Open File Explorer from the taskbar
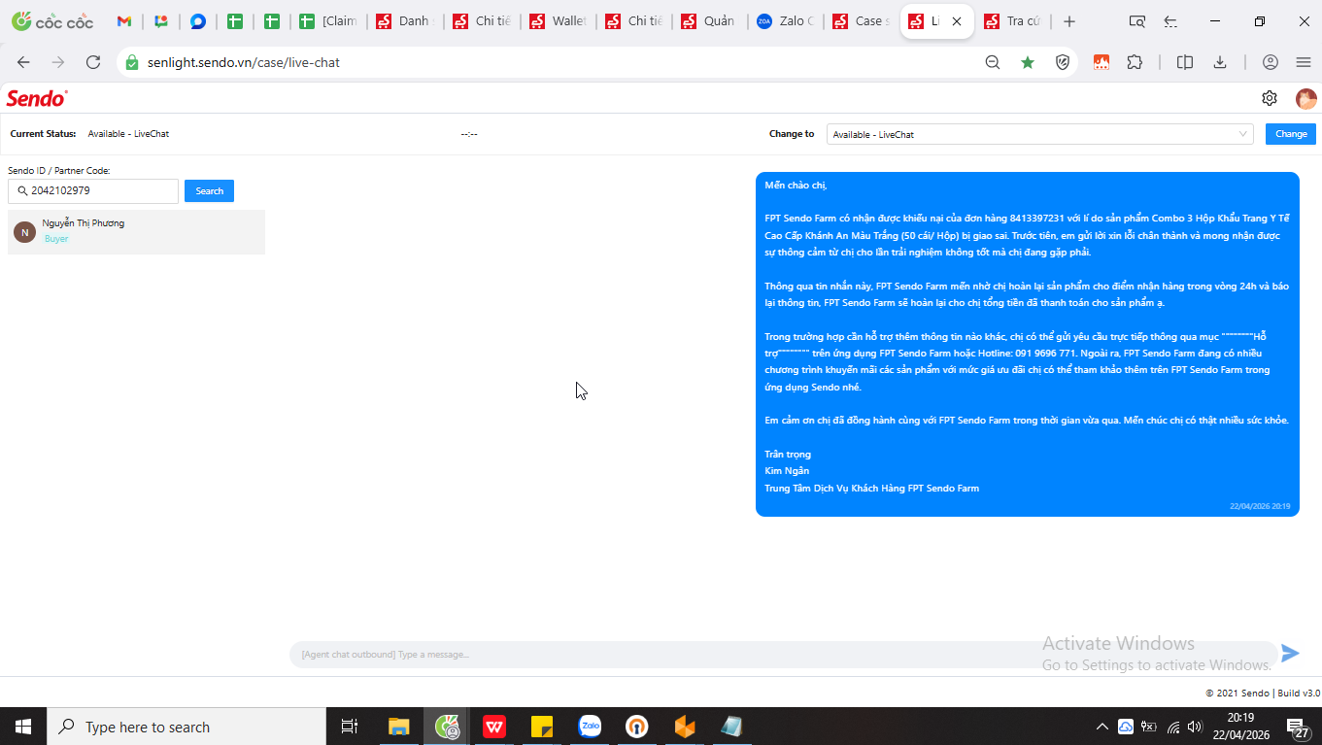The width and height of the screenshot is (1322, 745). pos(398,727)
